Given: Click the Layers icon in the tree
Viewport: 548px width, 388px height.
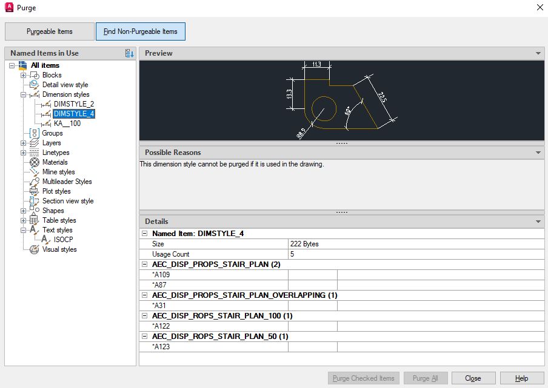Looking at the screenshot, I should pyautogui.click(x=33, y=143).
